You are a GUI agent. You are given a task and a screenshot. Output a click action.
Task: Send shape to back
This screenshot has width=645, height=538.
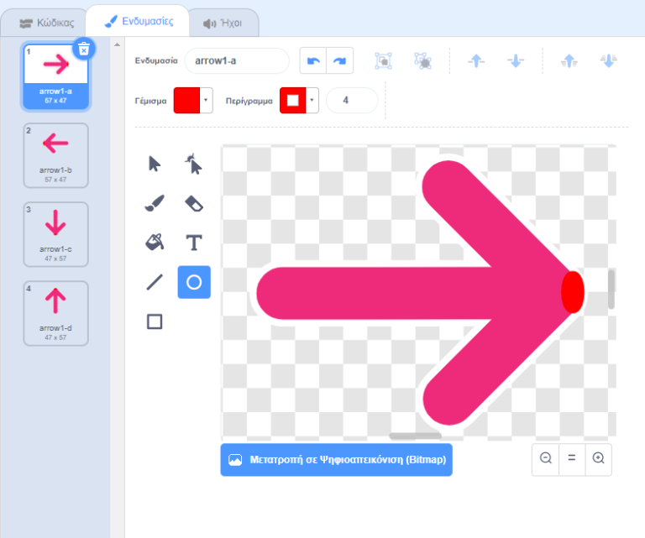coord(608,60)
